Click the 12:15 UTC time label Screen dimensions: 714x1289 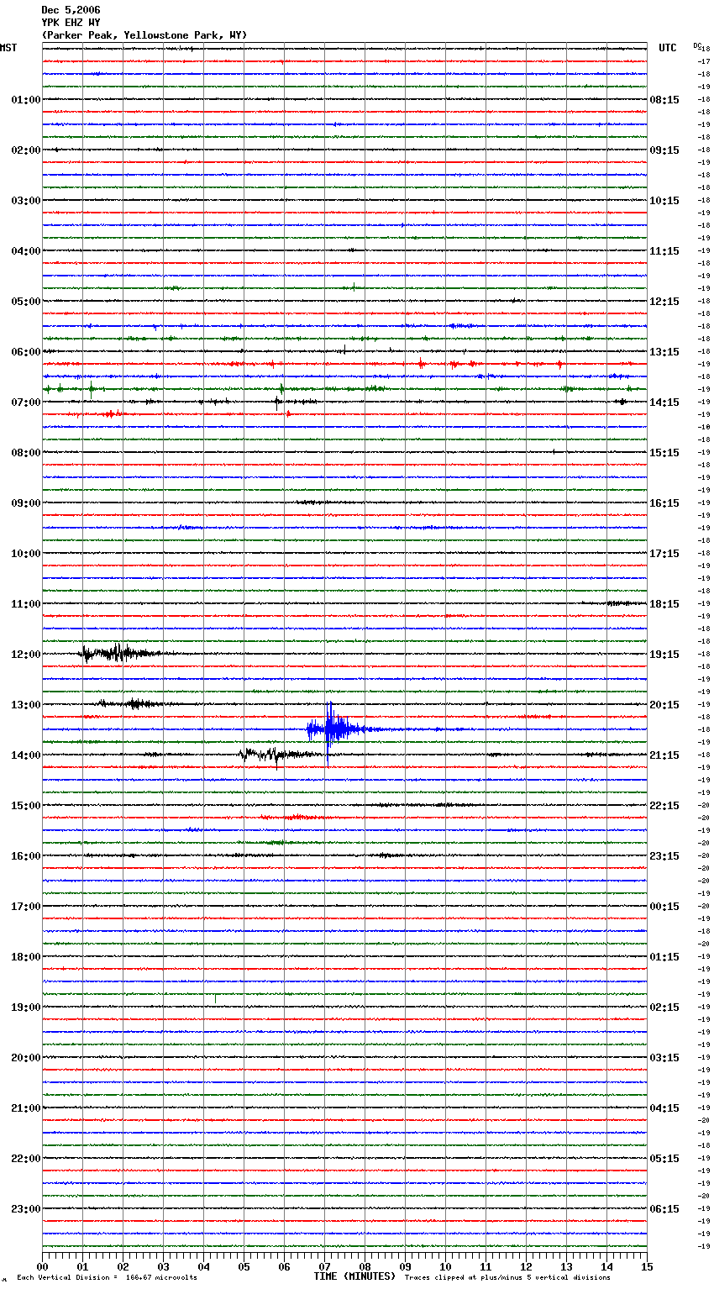coord(664,302)
